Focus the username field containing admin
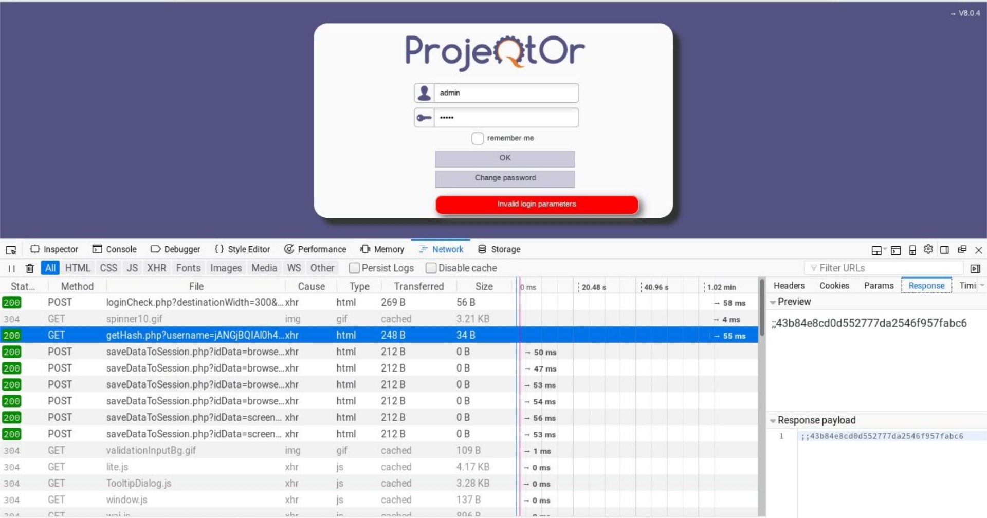The height and width of the screenshot is (518, 987). [x=506, y=93]
